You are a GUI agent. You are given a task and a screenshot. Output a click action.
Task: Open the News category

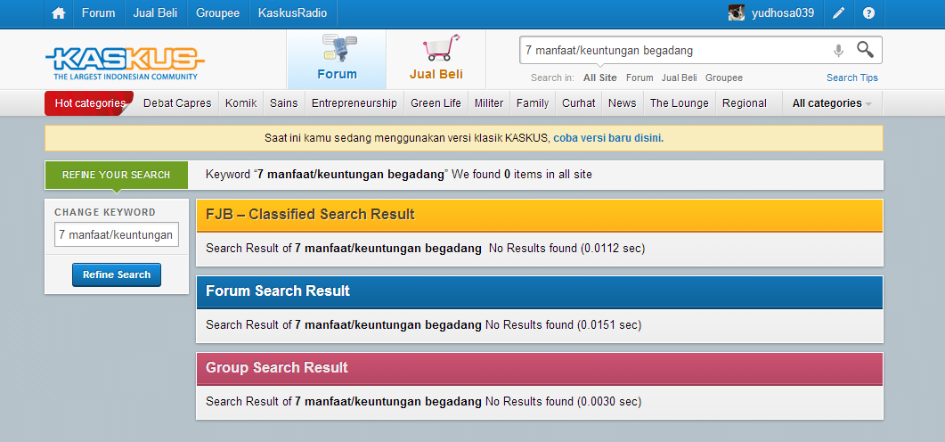coord(622,103)
